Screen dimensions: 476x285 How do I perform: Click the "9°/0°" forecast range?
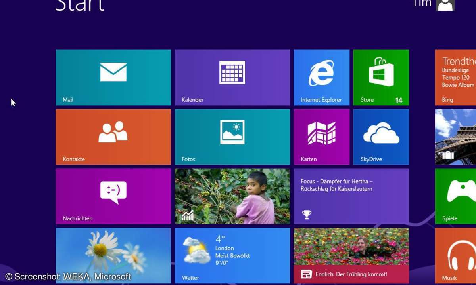click(x=222, y=263)
